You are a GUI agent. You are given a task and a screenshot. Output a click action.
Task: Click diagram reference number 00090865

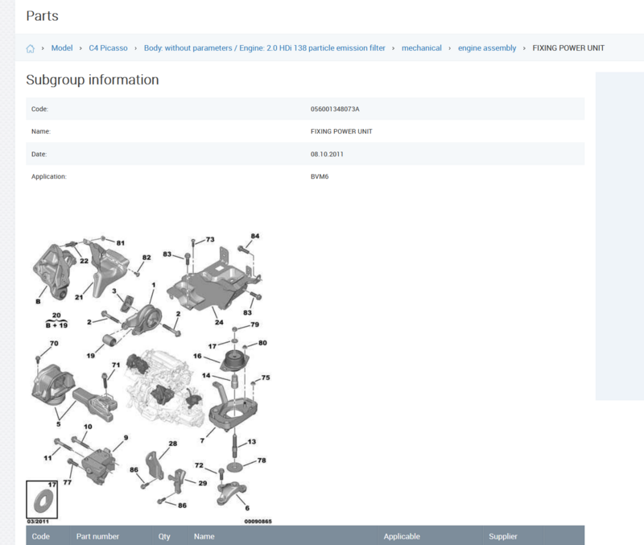click(x=258, y=522)
